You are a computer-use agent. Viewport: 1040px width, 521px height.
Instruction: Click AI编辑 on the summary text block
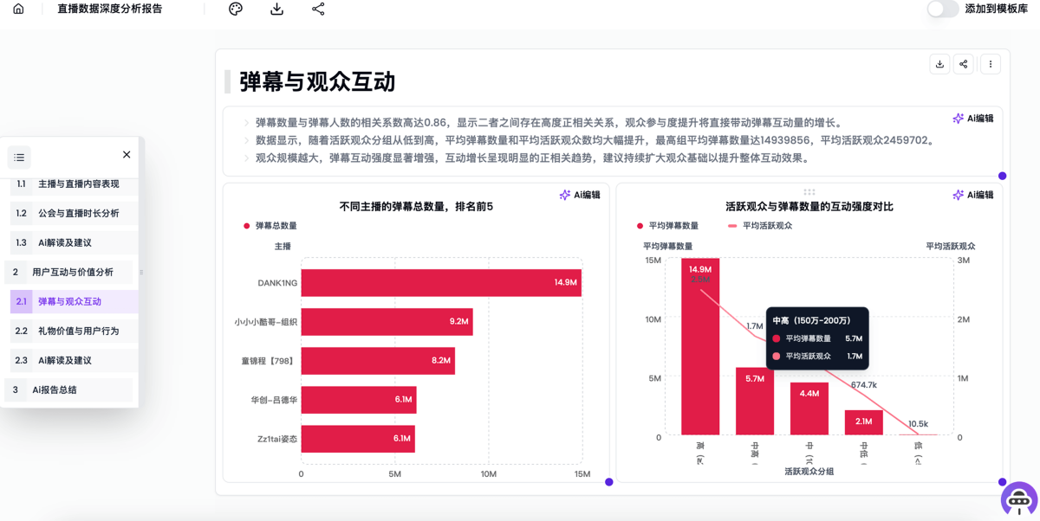click(973, 119)
